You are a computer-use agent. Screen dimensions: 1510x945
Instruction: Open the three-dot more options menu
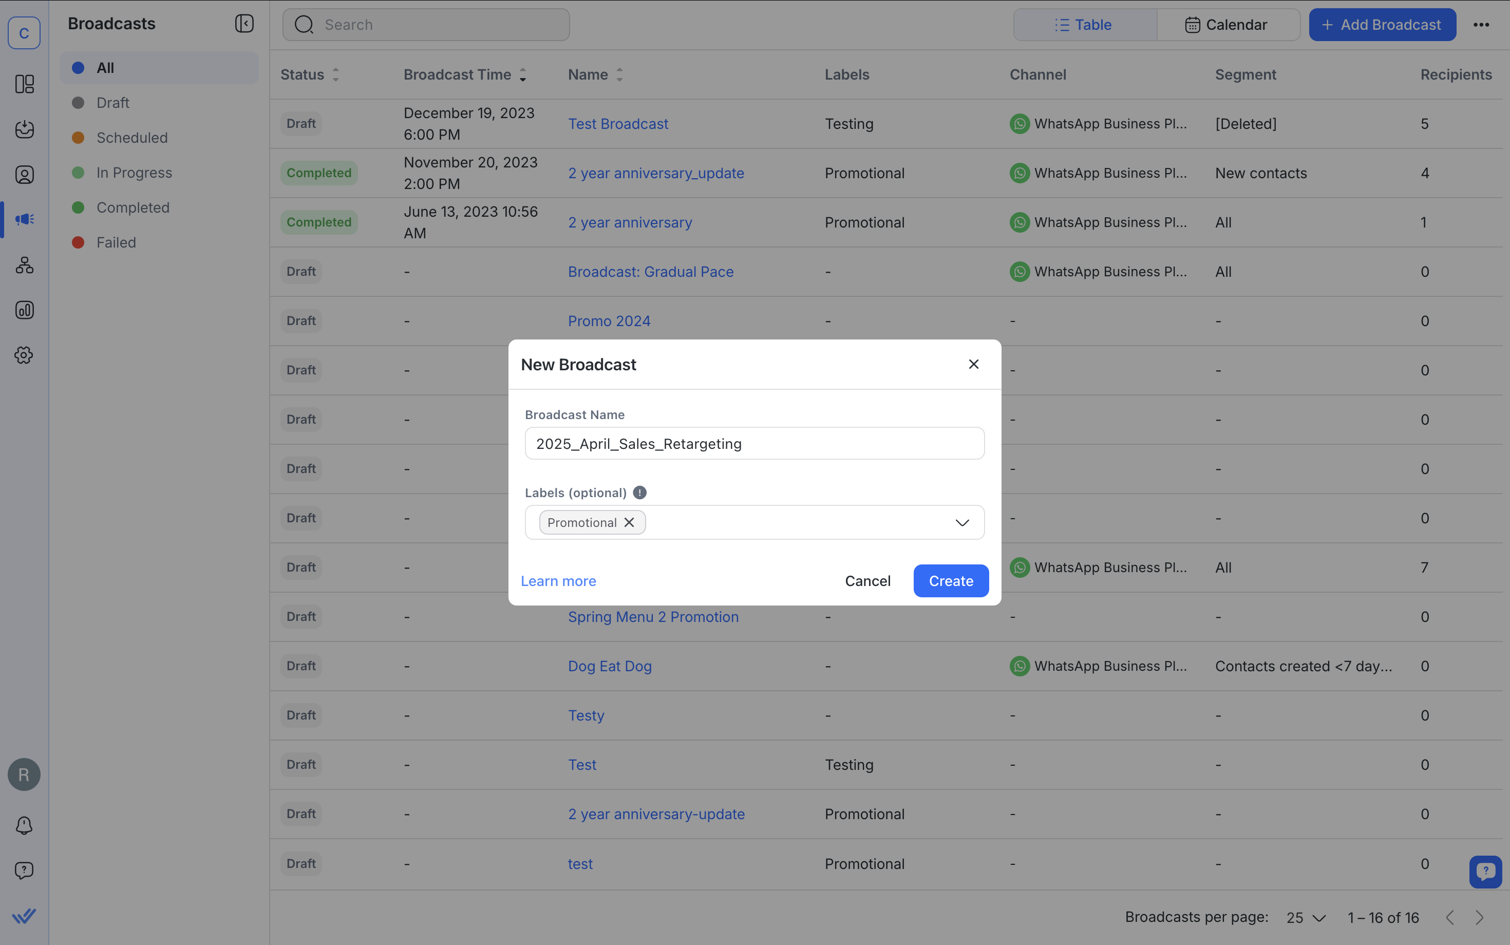pyautogui.click(x=1481, y=25)
